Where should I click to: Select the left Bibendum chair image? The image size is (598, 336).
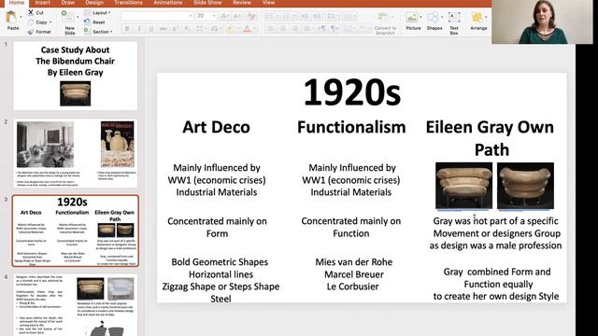click(463, 186)
